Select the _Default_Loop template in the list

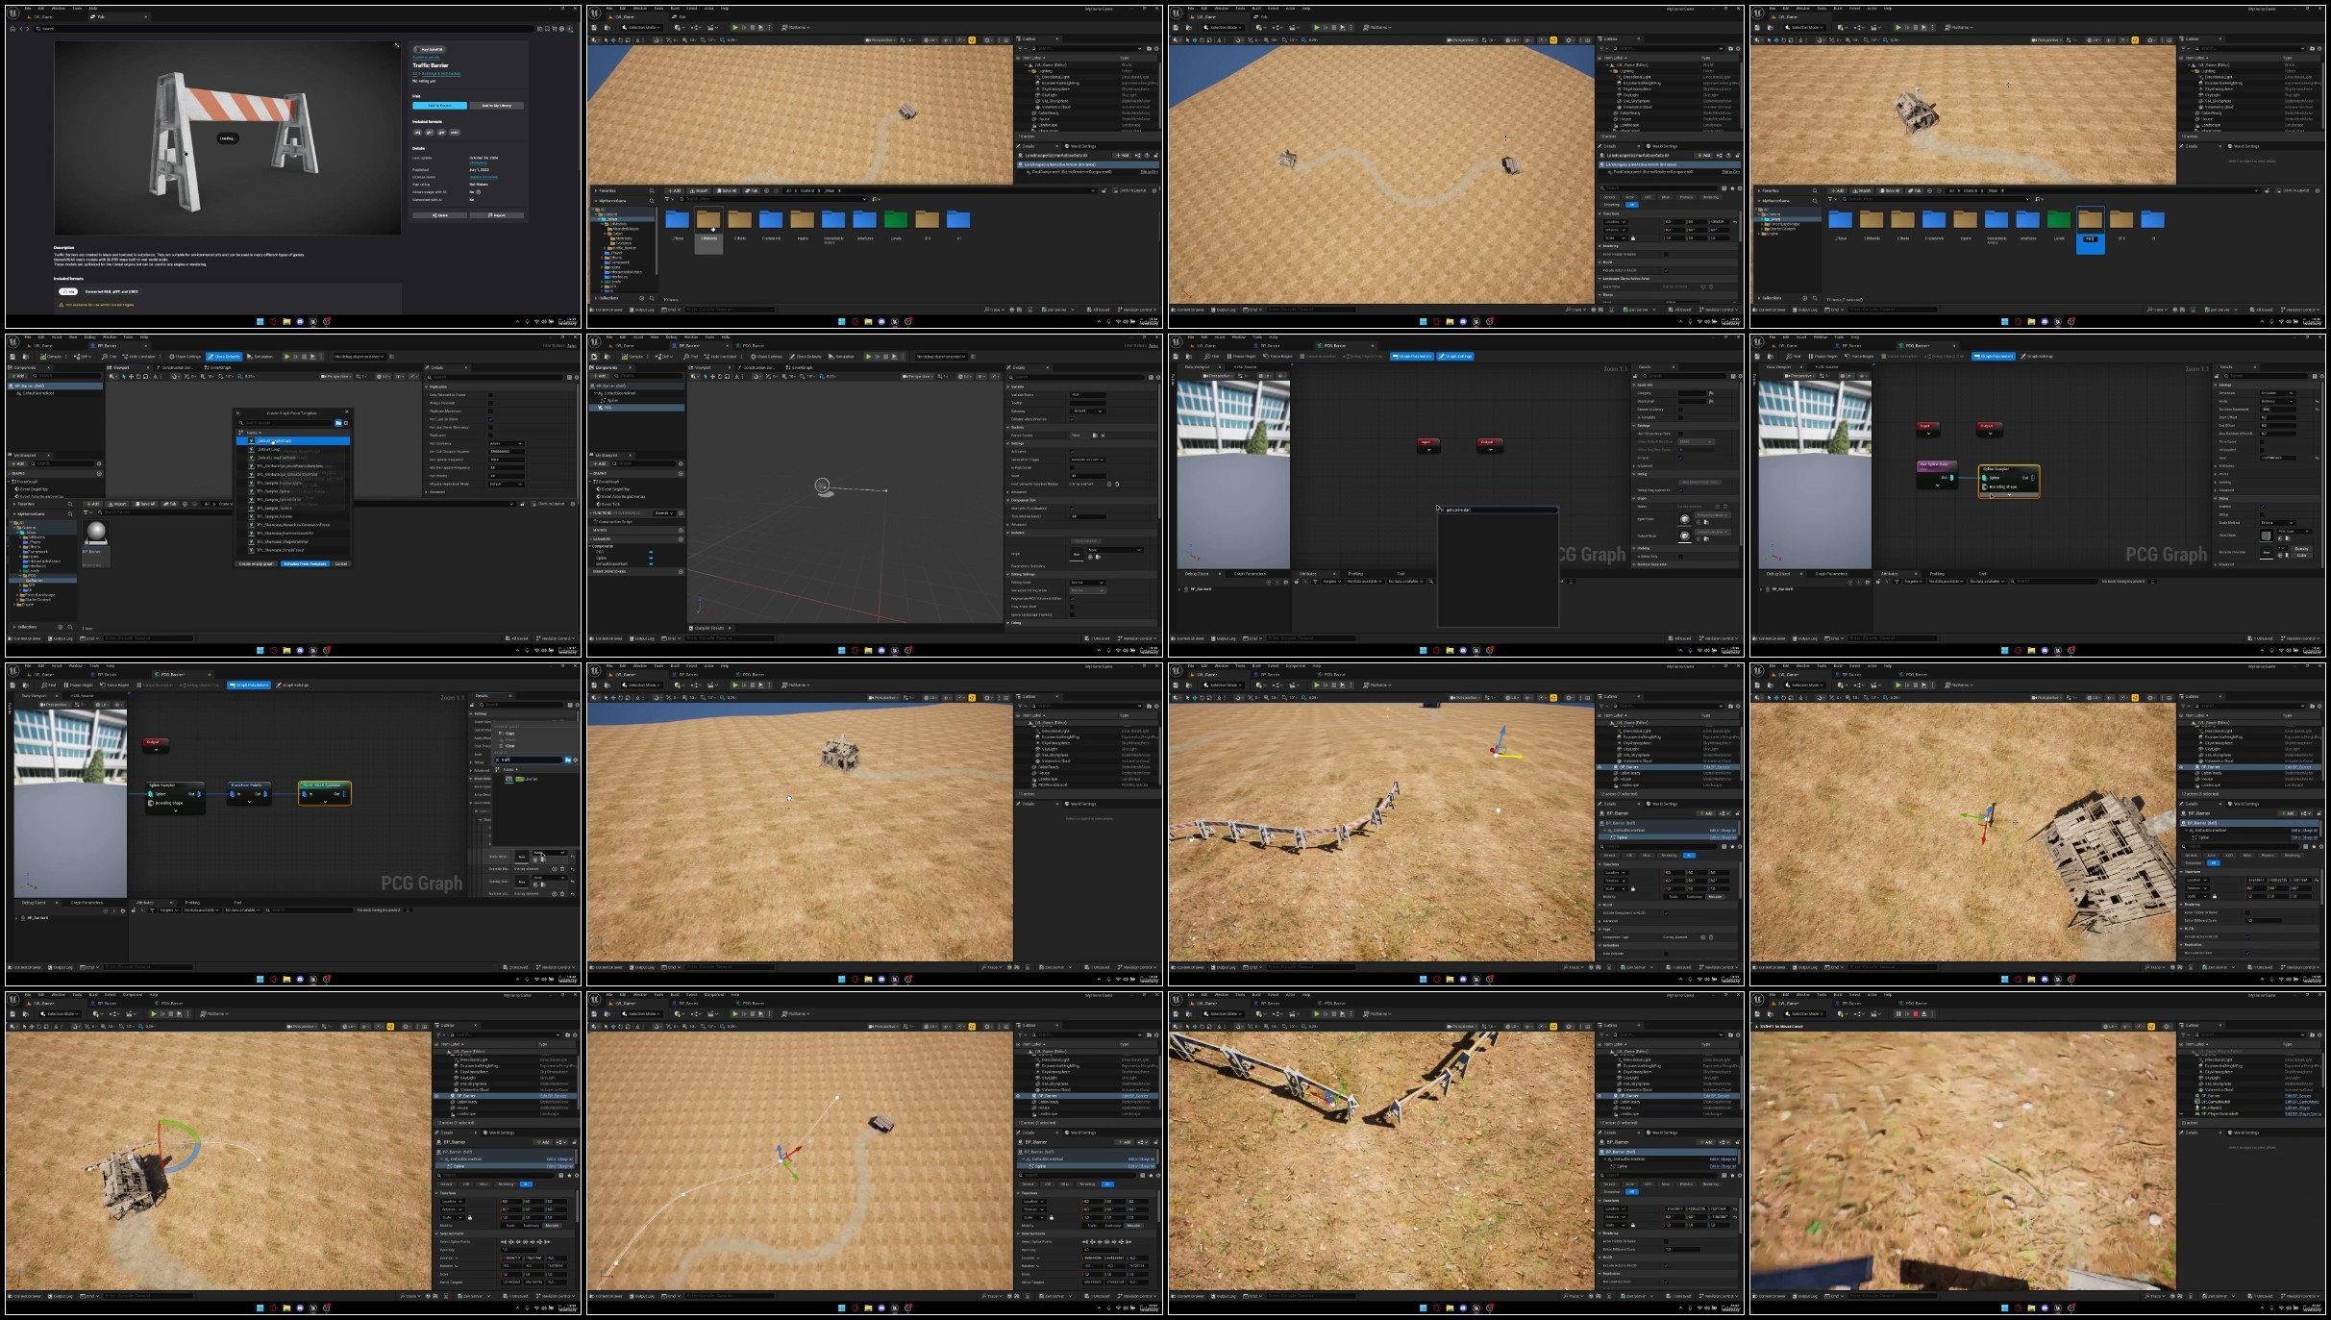tap(268, 449)
